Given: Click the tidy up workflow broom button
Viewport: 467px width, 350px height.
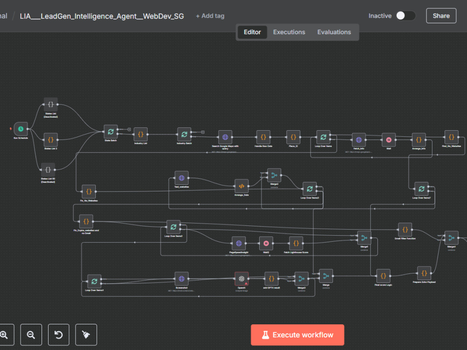Looking at the screenshot, I should tap(86, 335).
